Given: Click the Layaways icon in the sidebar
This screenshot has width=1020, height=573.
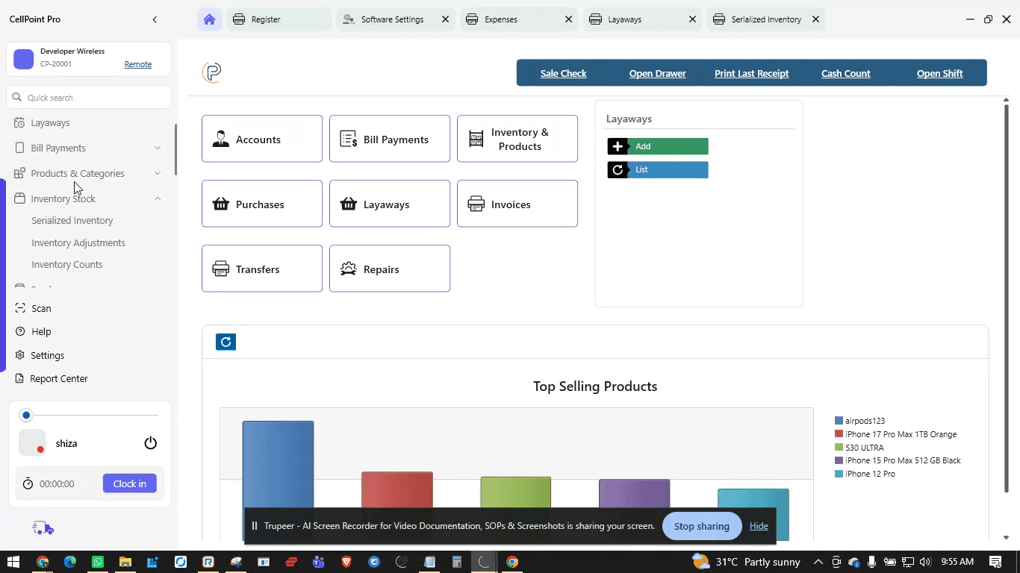Looking at the screenshot, I should point(20,122).
